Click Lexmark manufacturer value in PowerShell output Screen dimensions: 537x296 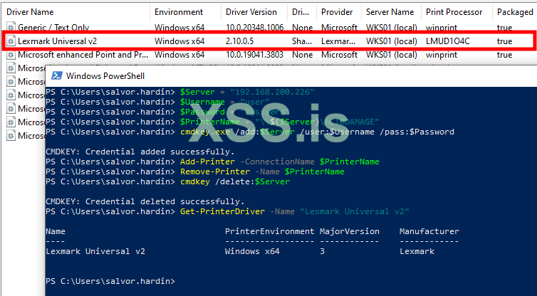point(417,251)
